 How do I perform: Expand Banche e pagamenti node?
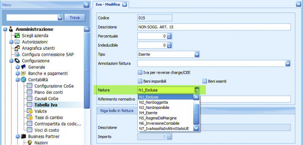[17, 74]
